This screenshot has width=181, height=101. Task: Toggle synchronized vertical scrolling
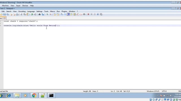tap(54, 14)
